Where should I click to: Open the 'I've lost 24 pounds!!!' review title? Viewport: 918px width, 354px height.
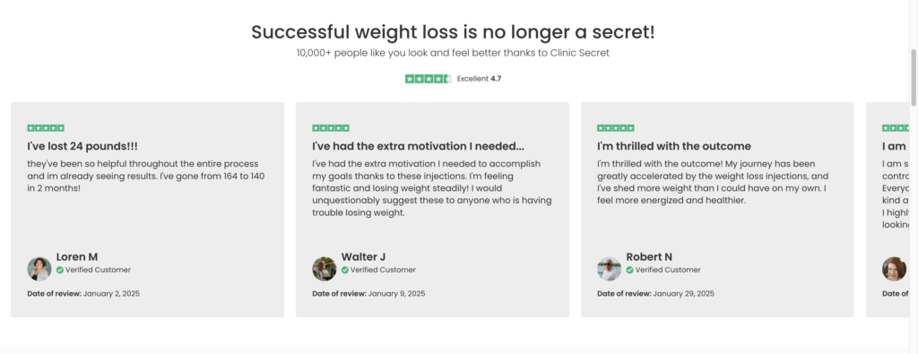82,146
